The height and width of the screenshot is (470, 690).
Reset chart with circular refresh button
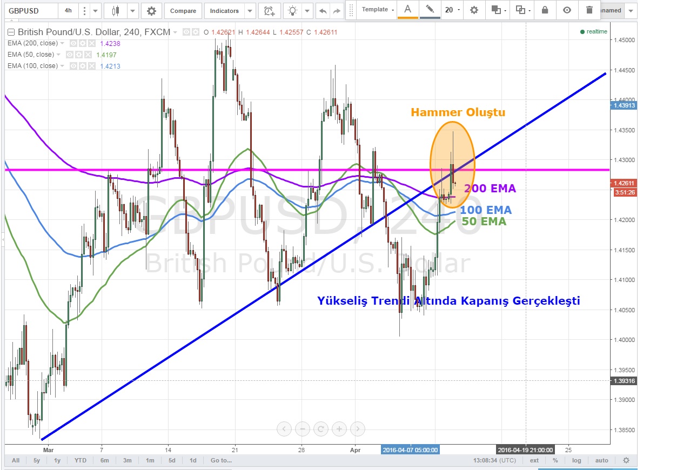pyautogui.click(x=320, y=429)
